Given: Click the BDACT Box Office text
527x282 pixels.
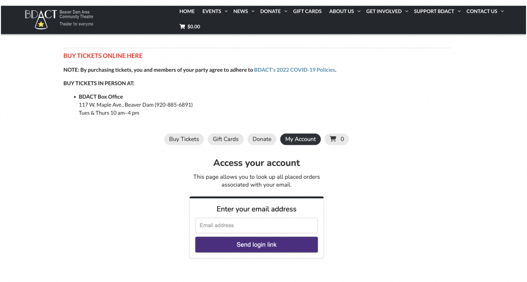Looking at the screenshot, I should point(101,97).
